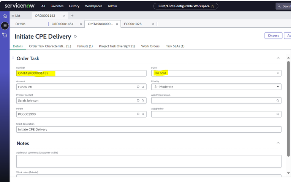Click the Additional comments text area
The image size is (291, 182).
click(149, 161)
